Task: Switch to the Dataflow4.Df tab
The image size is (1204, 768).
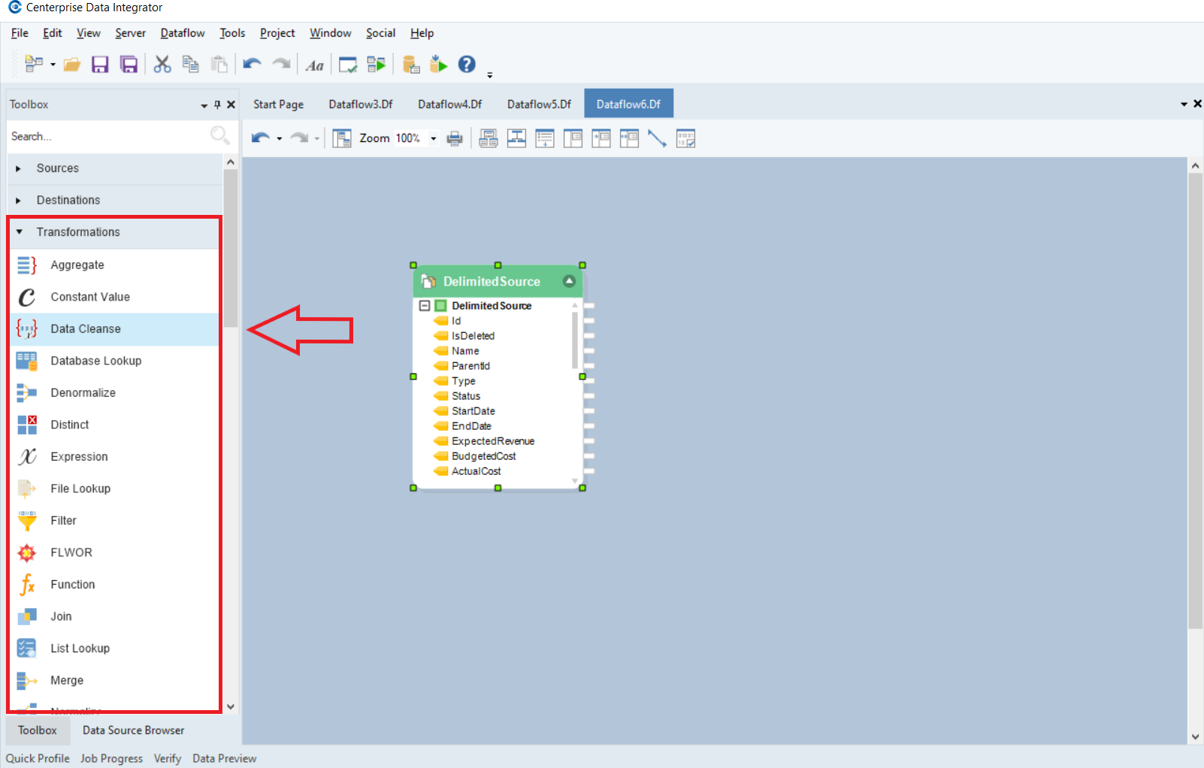Action: pos(449,104)
